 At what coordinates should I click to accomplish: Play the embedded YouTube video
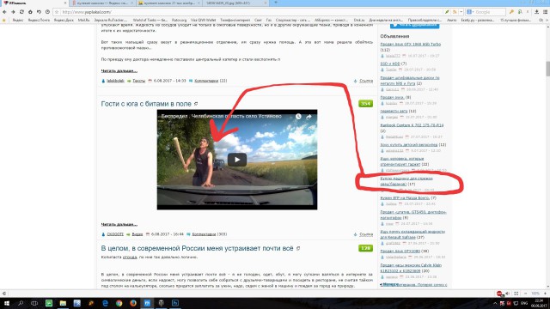click(x=237, y=160)
